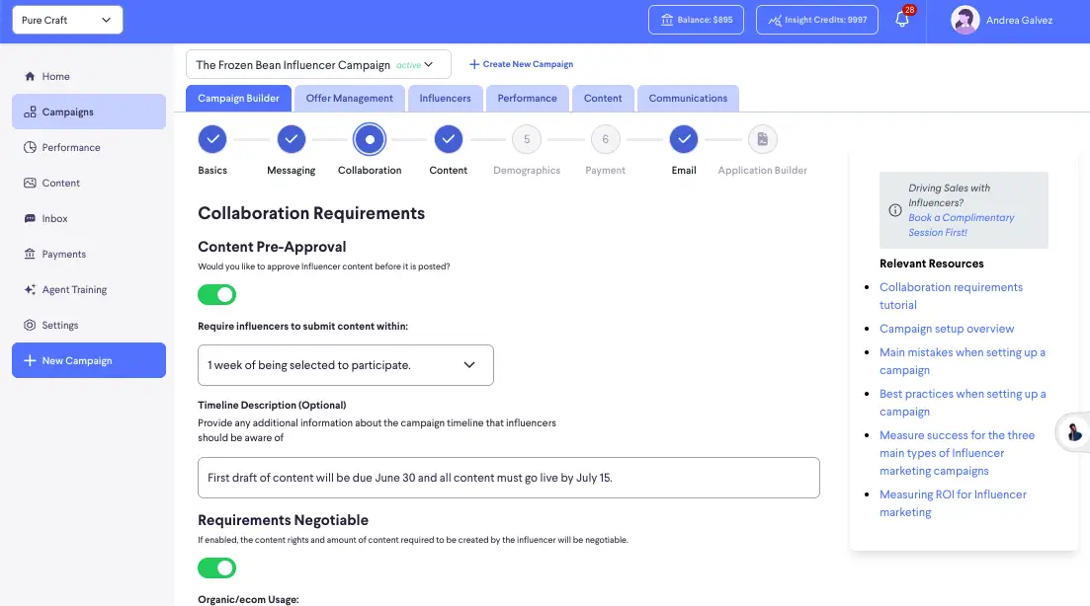Open Campaign setup overview link
Image resolution: width=1090 pixels, height=606 pixels.
click(947, 329)
